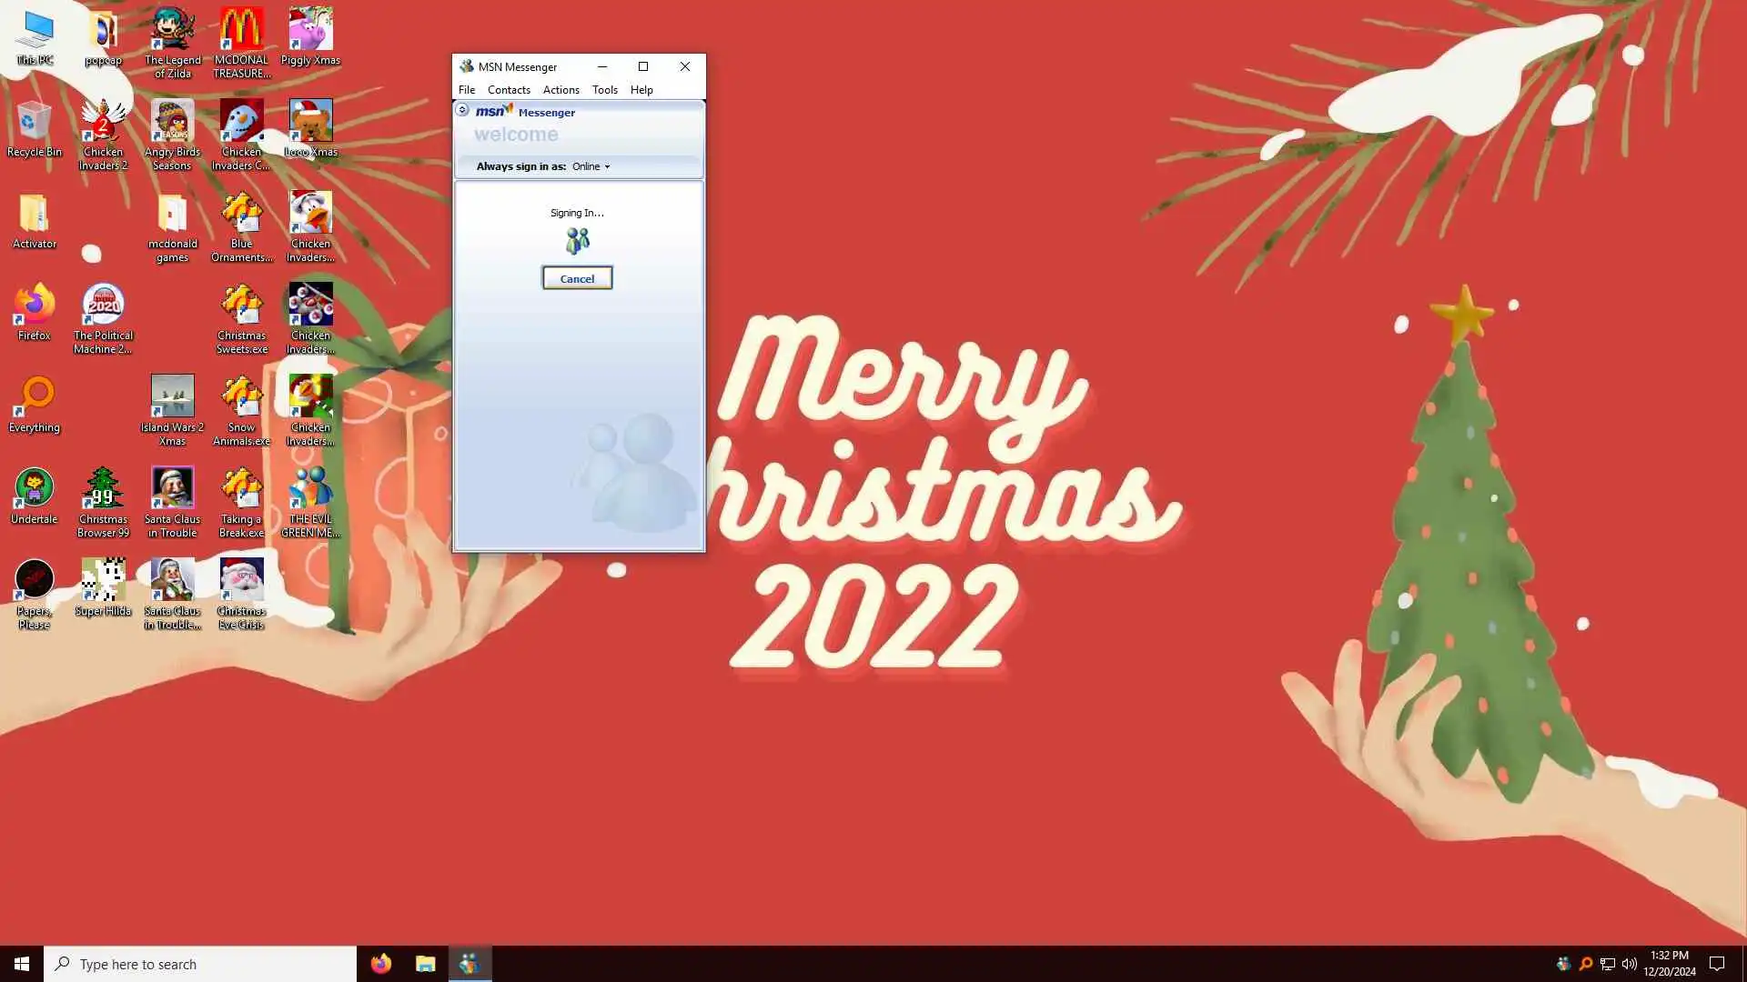Collapse the MSN Messenger header arrow
This screenshot has width=1747, height=982.
click(x=462, y=110)
